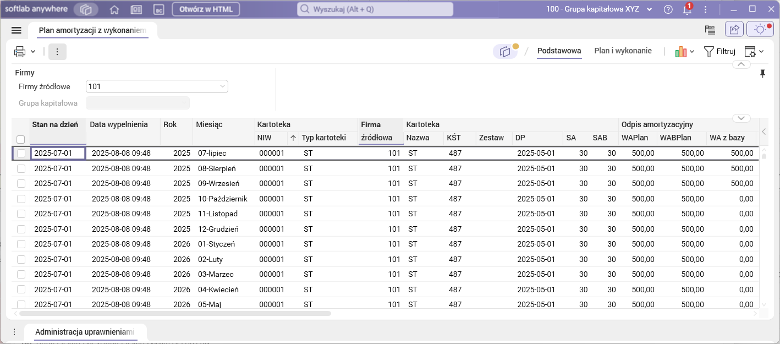This screenshot has height=344, width=780.
Task: Click the horizontal scrollbar thumb of the grid
Action: click(175, 313)
